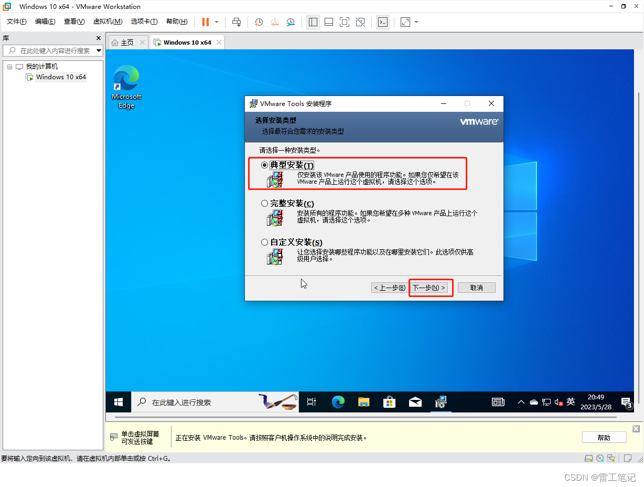Open the Microsoft Edge desktop shortcut
The image size is (644, 487).
(x=126, y=87)
